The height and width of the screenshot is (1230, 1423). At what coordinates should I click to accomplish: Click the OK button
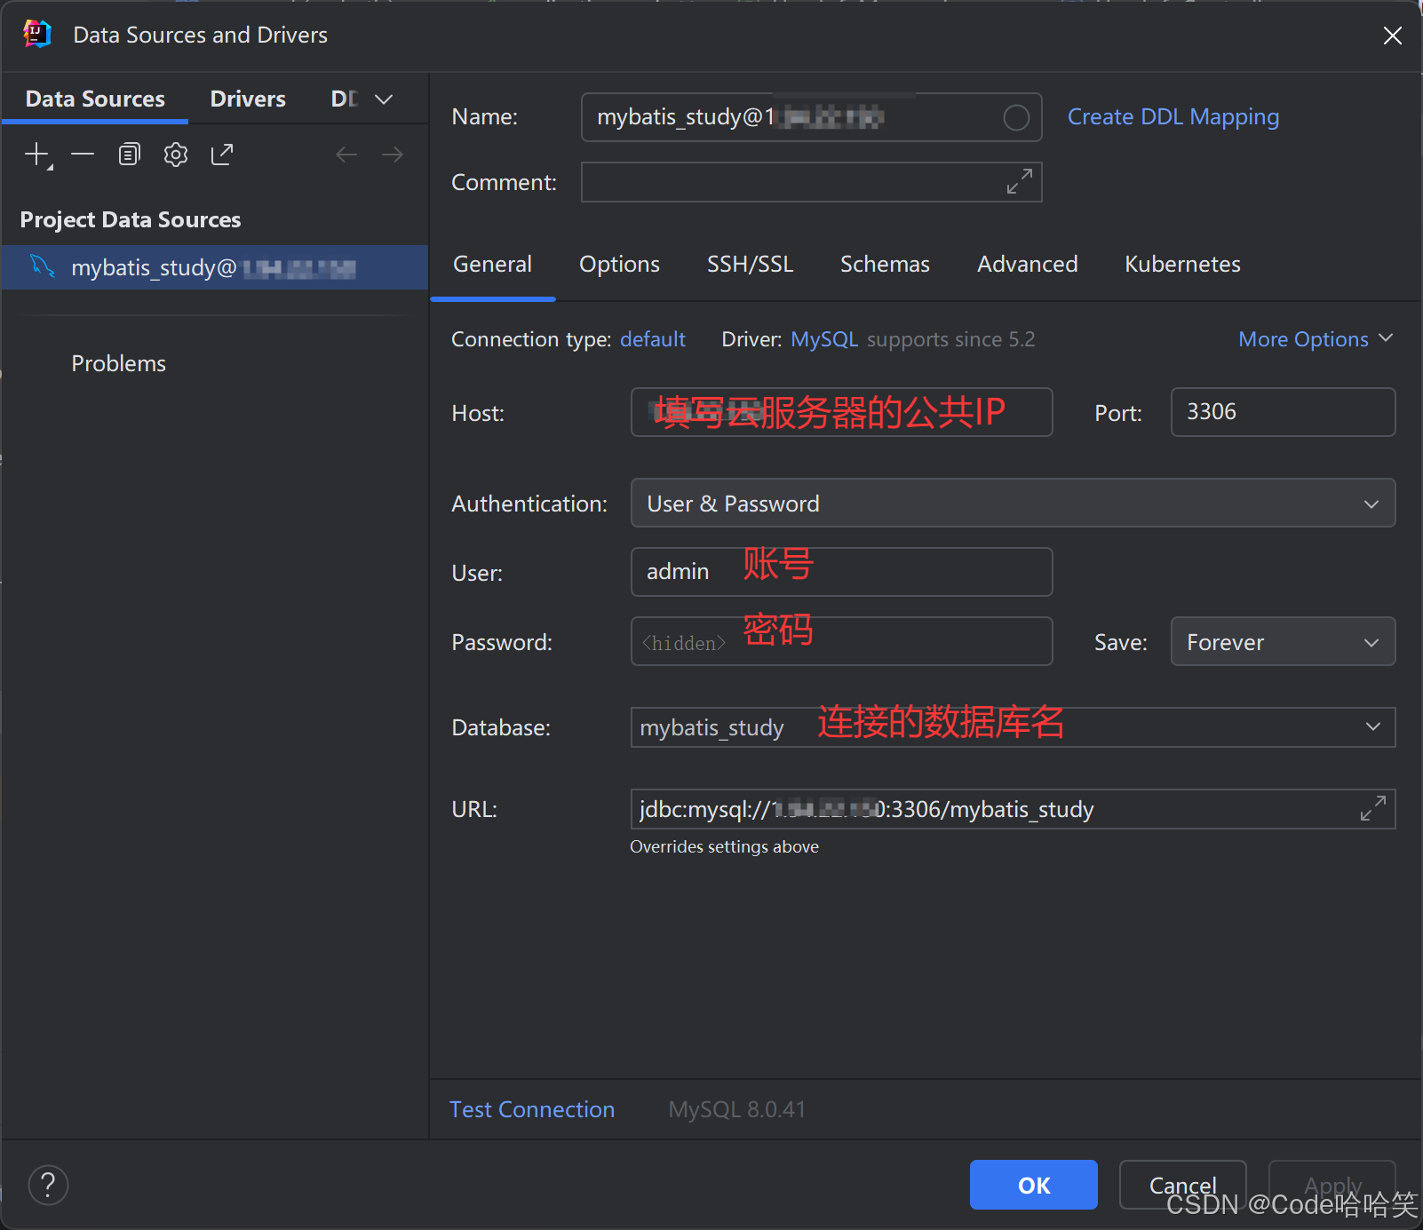[x=1034, y=1185]
